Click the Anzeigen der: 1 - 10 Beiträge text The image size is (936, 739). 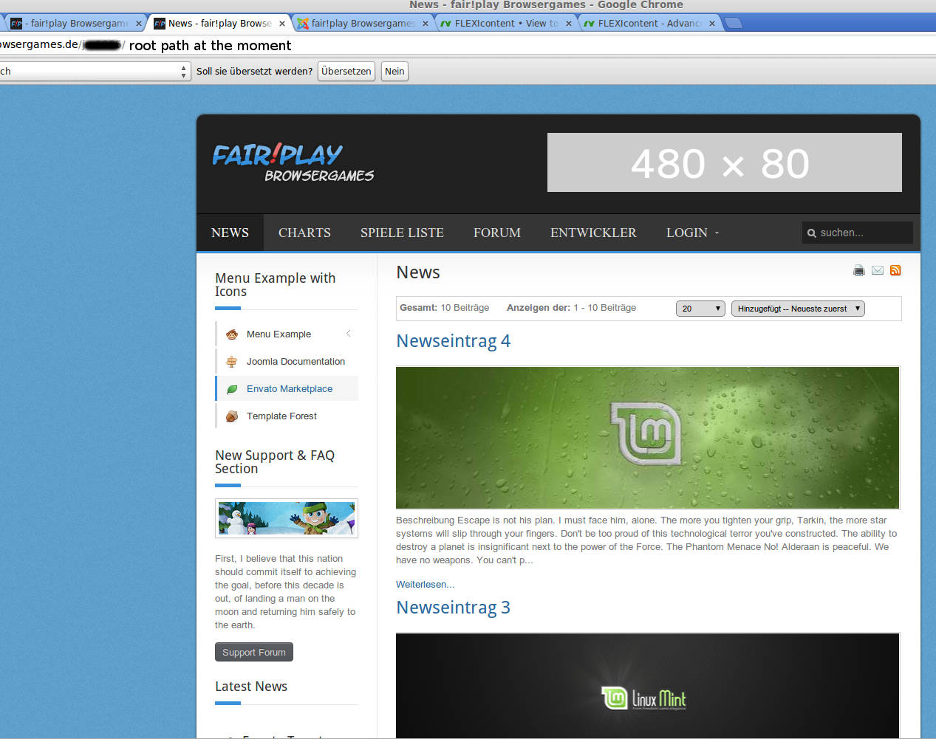tap(571, 308)
